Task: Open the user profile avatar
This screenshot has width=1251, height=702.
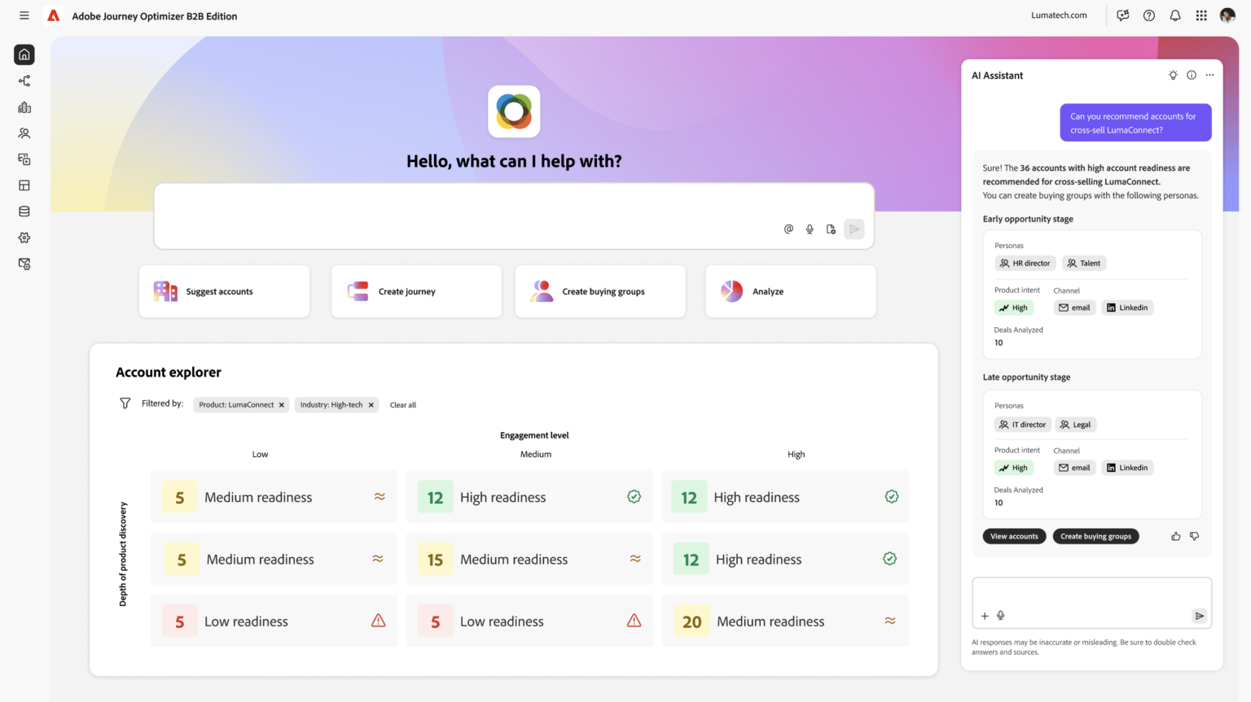Action: (x=1227, y=15)
